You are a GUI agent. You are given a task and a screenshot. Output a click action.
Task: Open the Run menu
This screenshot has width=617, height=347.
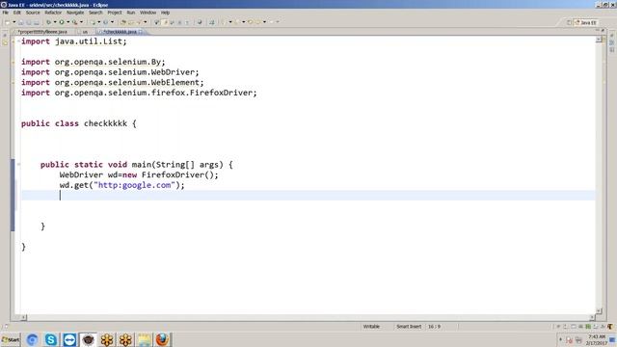[x=131, y=13]
